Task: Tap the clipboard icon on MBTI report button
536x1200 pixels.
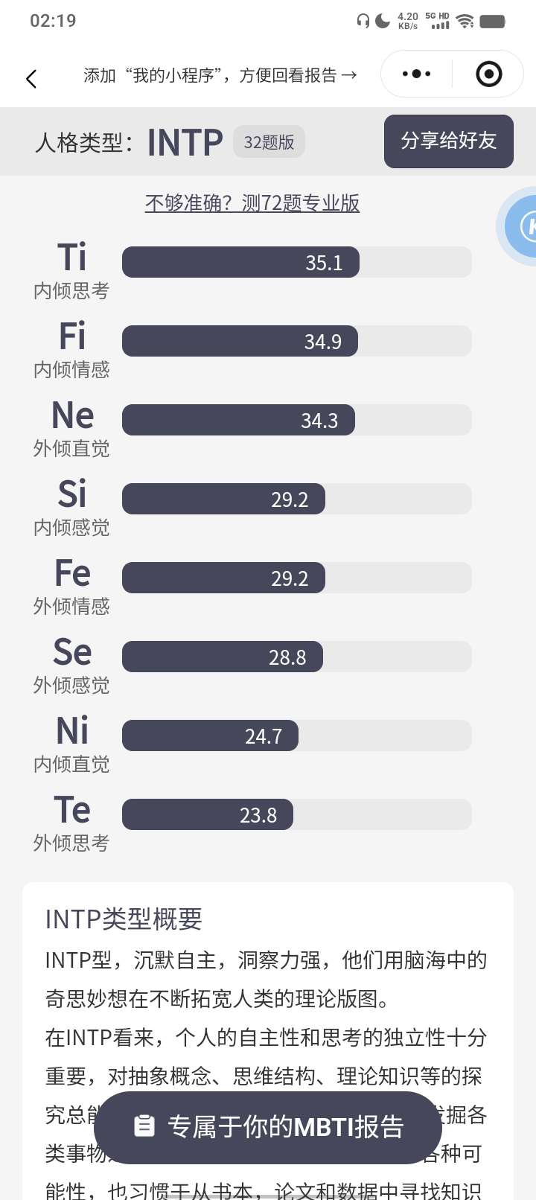Action: pyautogui.click(x=144, y=1126)
